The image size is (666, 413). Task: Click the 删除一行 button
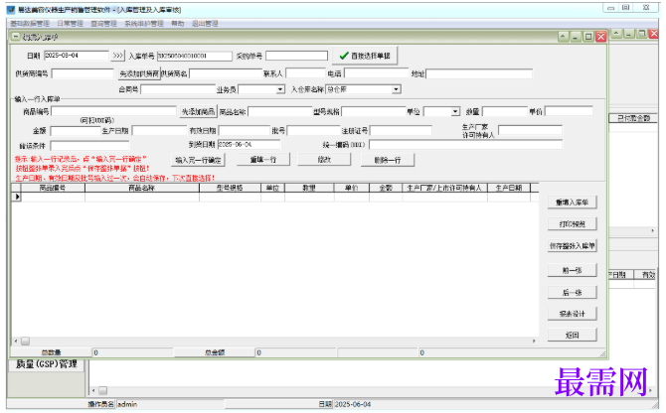[x=388, y=160]
